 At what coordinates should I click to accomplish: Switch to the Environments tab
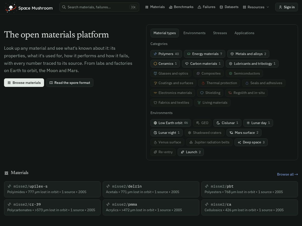click(x=194, y=33)
